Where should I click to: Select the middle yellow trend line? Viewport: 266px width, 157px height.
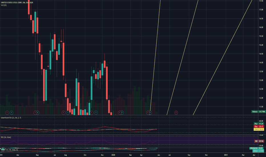(183, 58)
